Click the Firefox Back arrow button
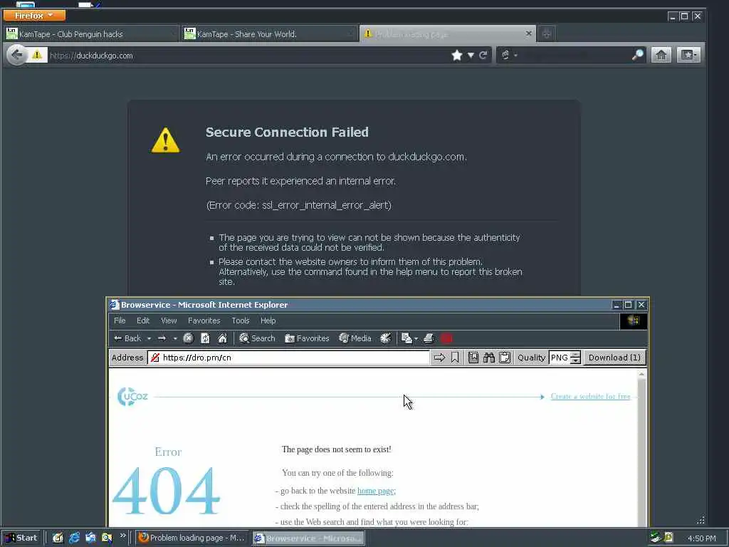Screen dimensions: 729x547 pos(17,56)
